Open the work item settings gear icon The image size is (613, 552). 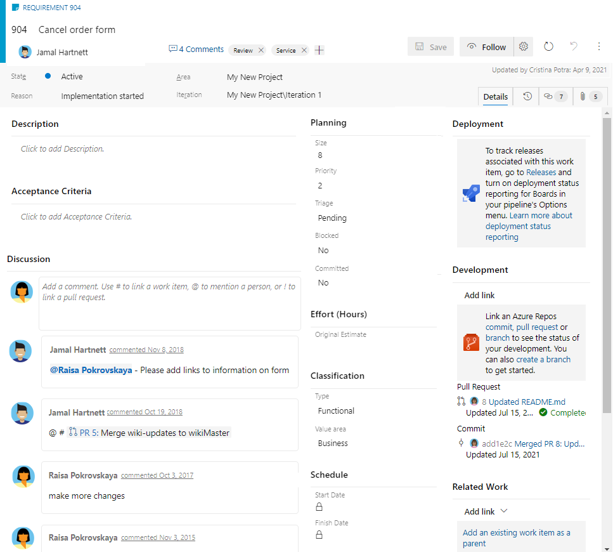point(524,46)
